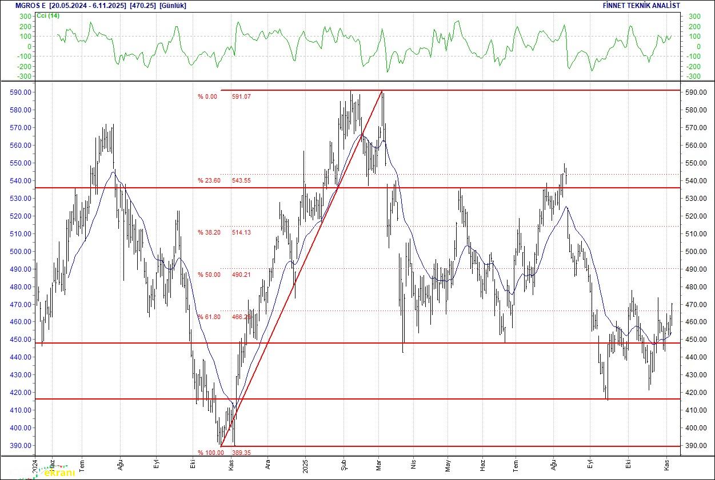715x480 pixels.
Task: Select the Fibonacci % 50.00 level label
Action: tap(207, 275)
